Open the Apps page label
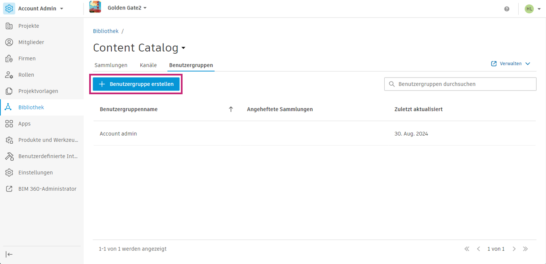Screen dimensions: 546x264 [24, 124]
